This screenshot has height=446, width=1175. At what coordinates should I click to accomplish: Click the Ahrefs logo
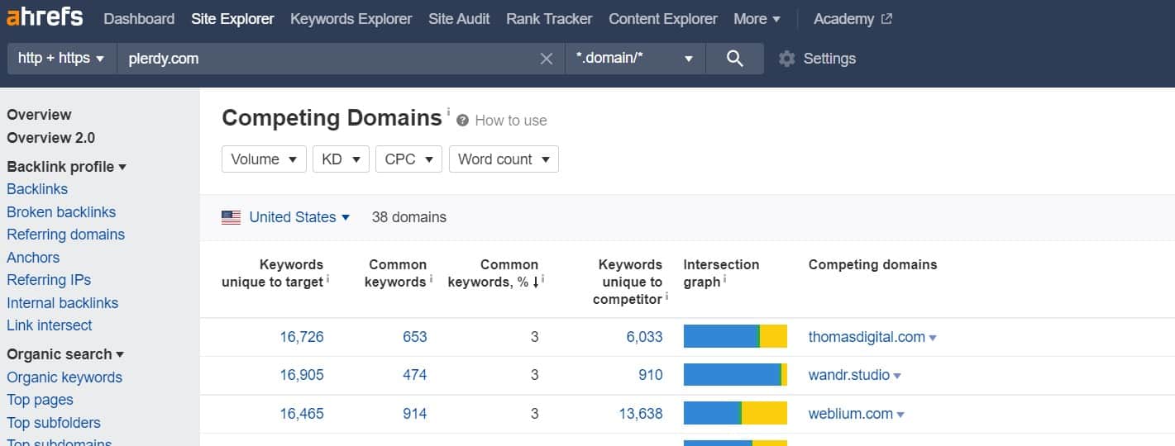(45, 18)
